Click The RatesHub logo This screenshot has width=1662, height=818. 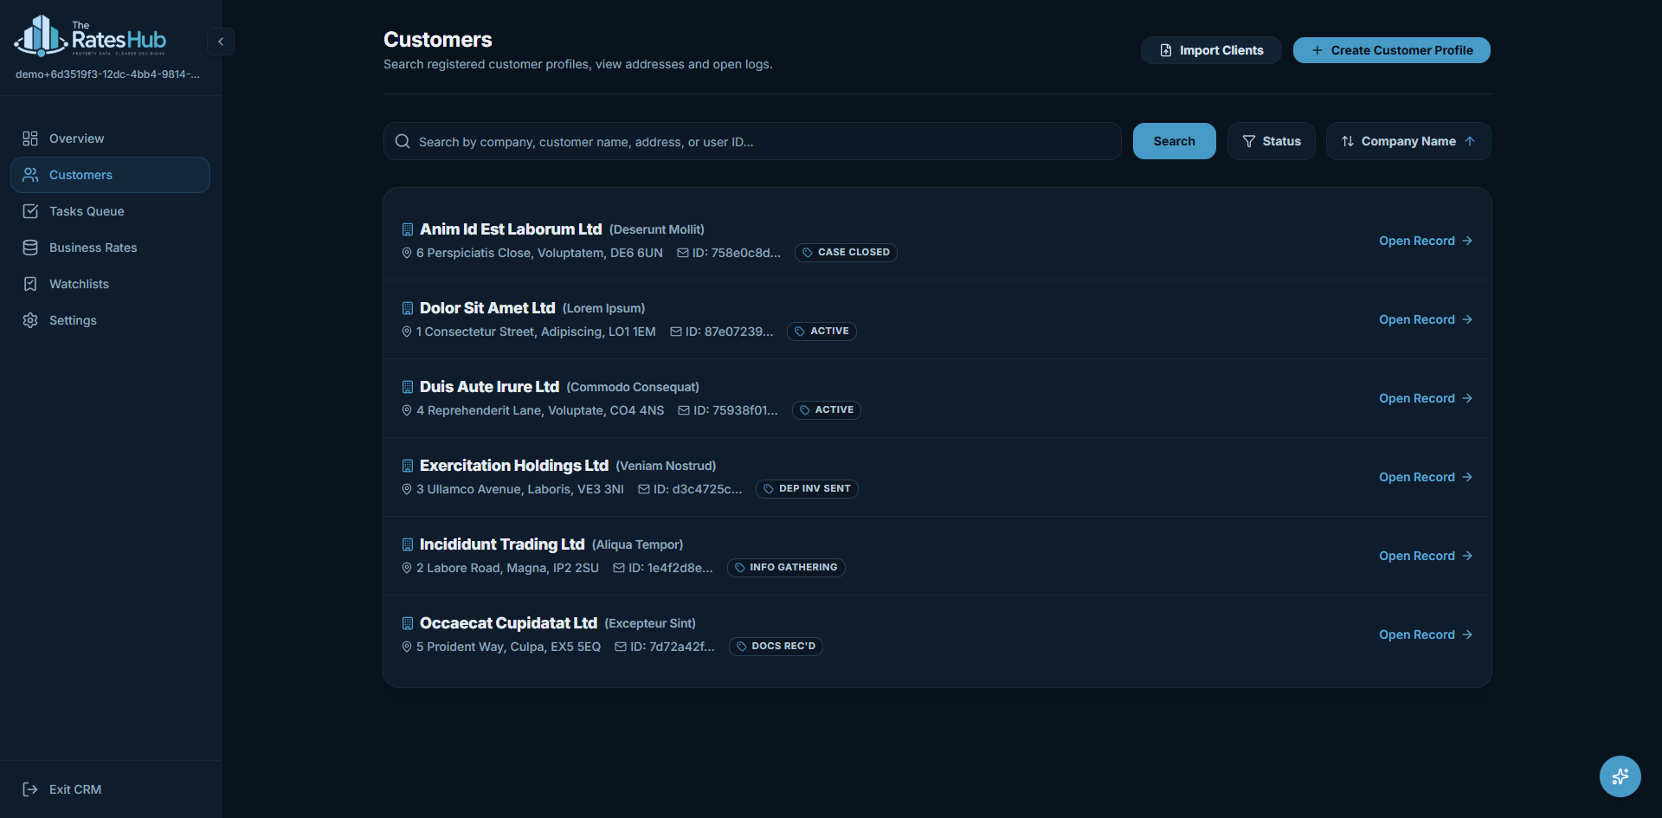pos(90,36)
